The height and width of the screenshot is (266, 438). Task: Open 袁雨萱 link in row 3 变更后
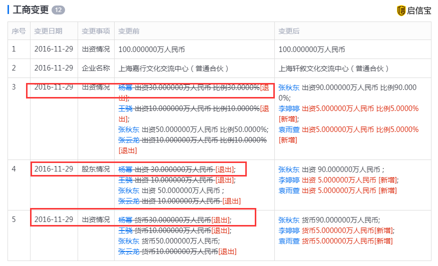point(289,129)
